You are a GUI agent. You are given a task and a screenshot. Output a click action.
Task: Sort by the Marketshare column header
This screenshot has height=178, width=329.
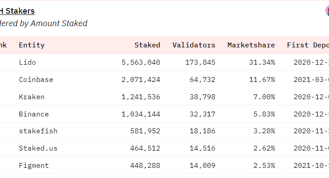click(251, 45)
